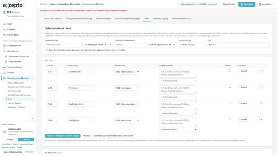Viewport: 278px width, 156px height.
Task: Expand the Stammdaten sidebar section
Action: [x=33, y=35]
